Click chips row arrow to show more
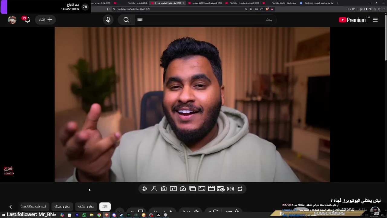Viewport: 387px width, 218px height. click(10, 207)
